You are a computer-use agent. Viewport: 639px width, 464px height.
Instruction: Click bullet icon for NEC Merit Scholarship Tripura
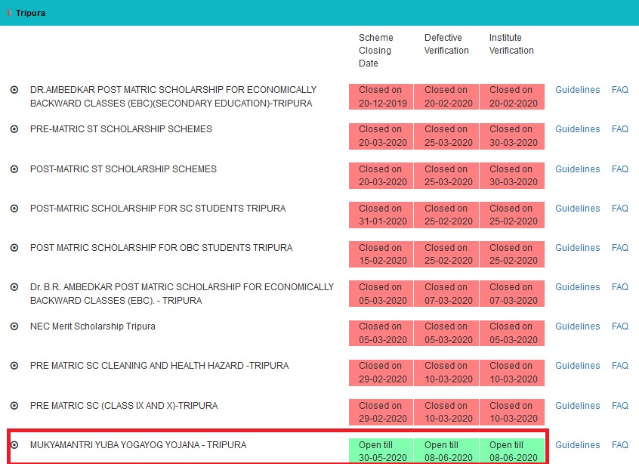(x=14, y=326)
